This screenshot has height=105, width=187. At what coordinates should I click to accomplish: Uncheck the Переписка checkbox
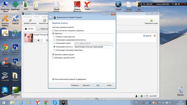click(53, 34)
